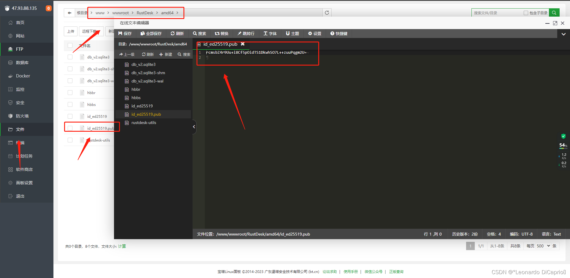The image size is (570, 278).
Task: Tick the checkbox next to id_ed25519.pub
Action: tap(70, 128)
